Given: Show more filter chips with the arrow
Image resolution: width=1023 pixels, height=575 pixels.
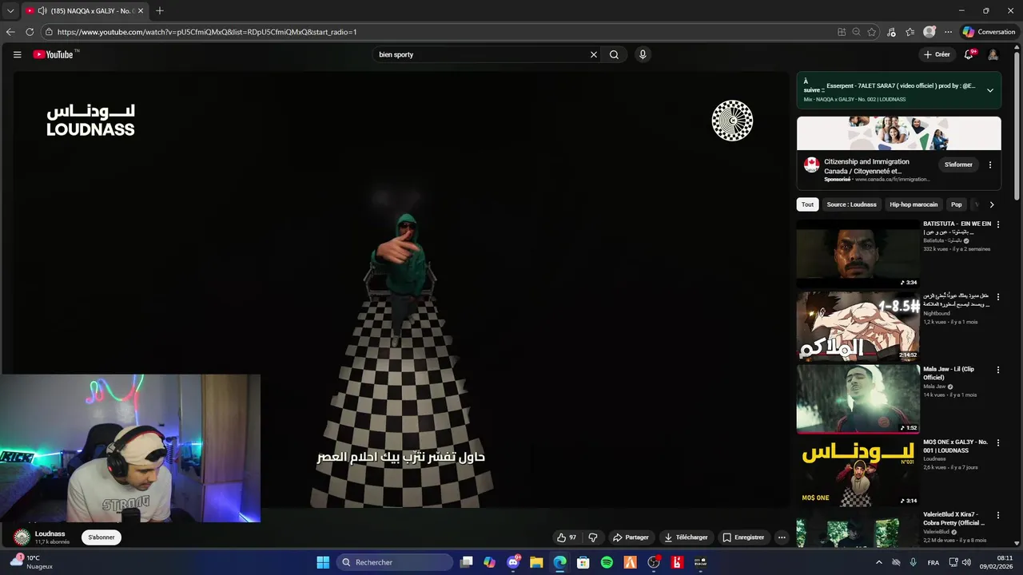Looking at the screenshot, I should (992, 204).
